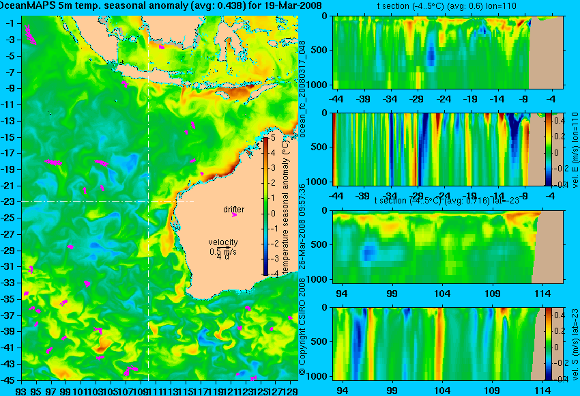This screenshot has width=580, height=396.
Task: Click the 'temperature seasonal anomaly (°C)' vertical label
Action: [285, 208]
